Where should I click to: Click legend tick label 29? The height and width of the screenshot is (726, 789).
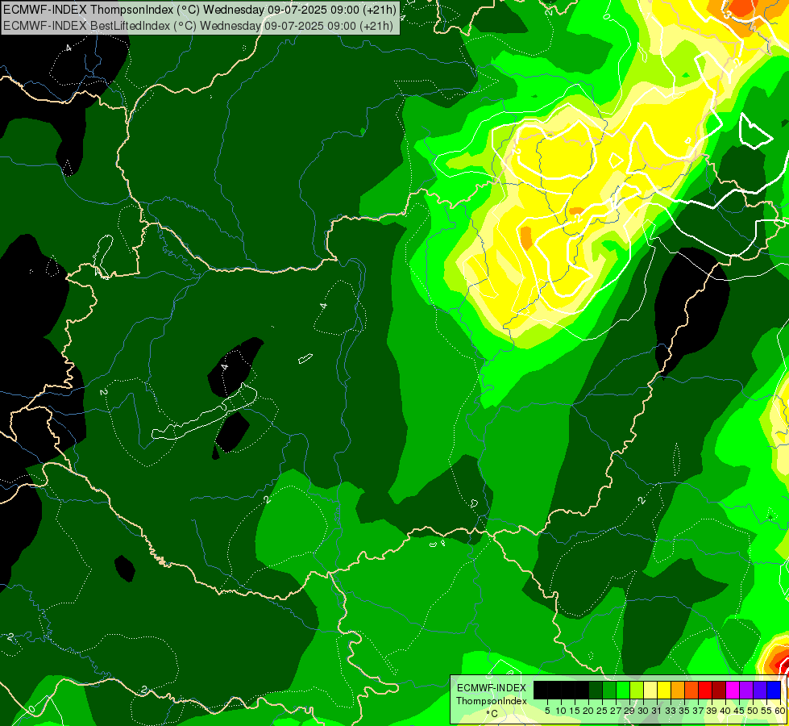[x=630, y=711]
